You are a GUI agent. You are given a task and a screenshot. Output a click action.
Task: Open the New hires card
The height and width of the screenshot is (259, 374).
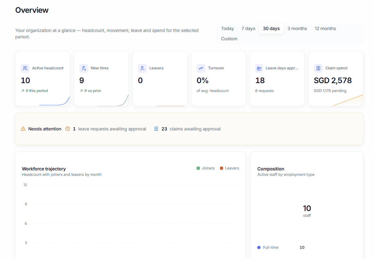(x=101, y=78)
